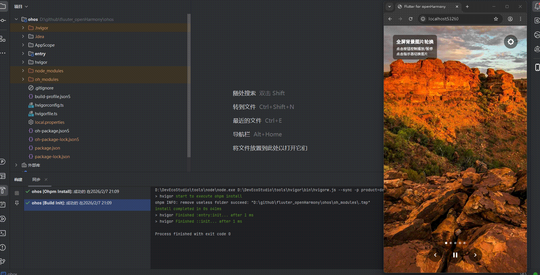The image size is (540, 275).
Task: Click the browser back arrow
Action: pyautogui.click(x=390, y=19)
